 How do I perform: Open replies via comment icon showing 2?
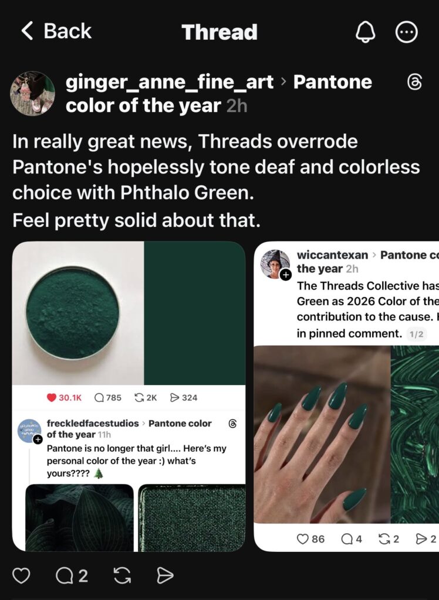pos(72,575)
